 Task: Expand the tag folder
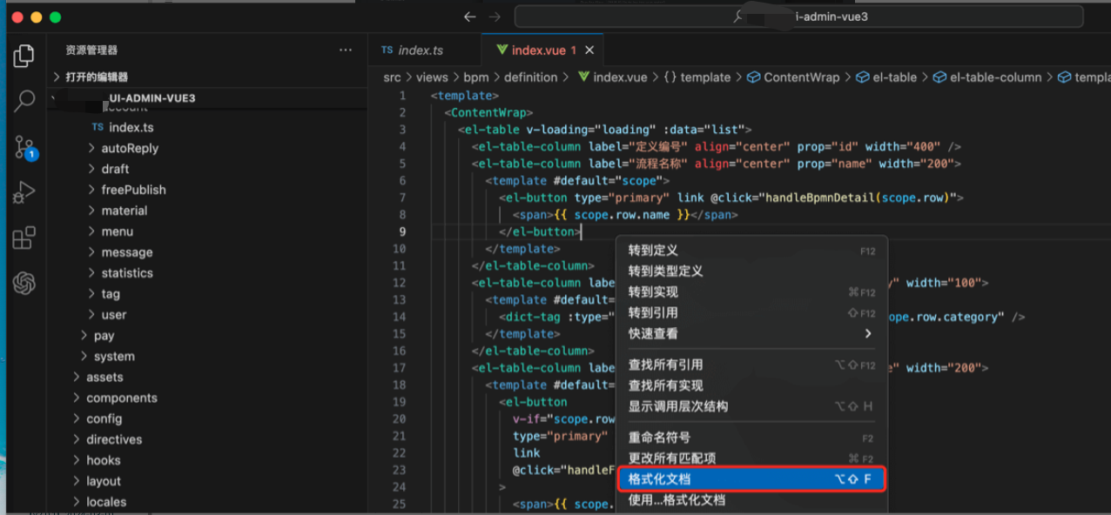pyautogui.click(x=111, y=294)
